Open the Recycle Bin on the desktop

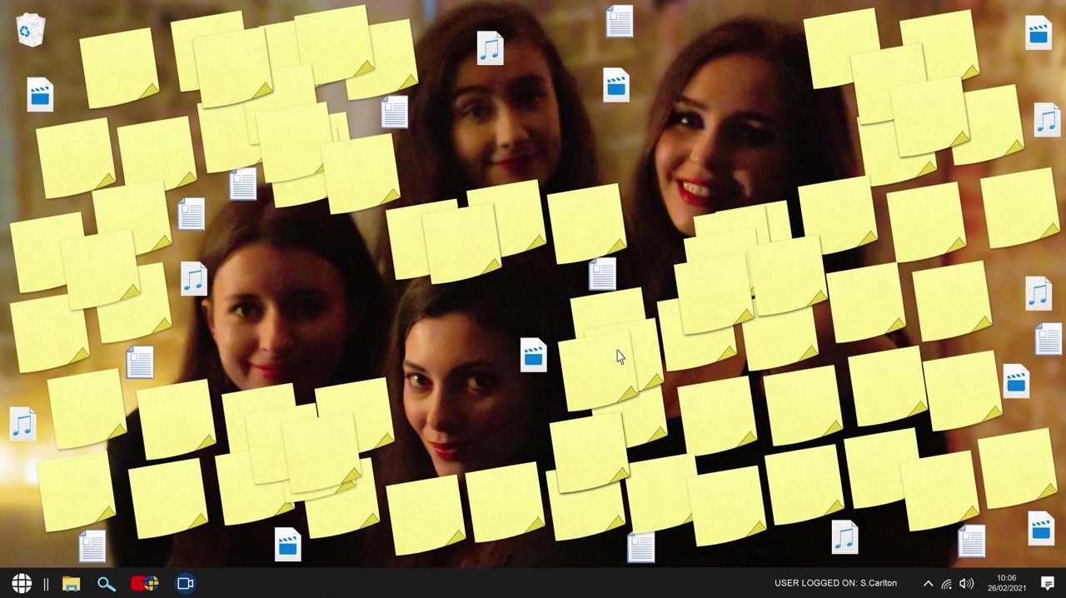click(x=30, y=30)
